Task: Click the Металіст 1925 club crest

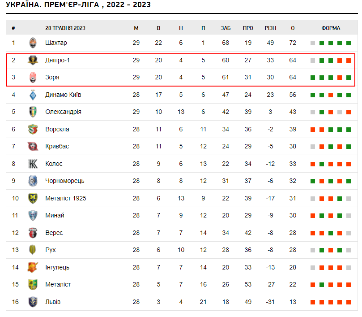Action: 33,198
